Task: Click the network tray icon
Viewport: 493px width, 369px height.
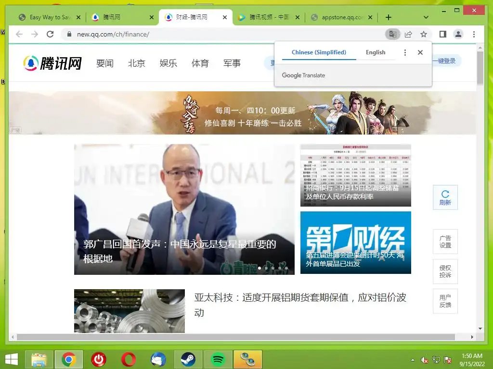Action: pos(436,360)
